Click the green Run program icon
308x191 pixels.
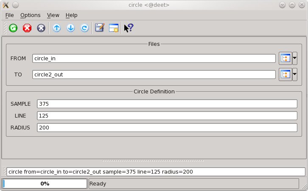(13, 28)
